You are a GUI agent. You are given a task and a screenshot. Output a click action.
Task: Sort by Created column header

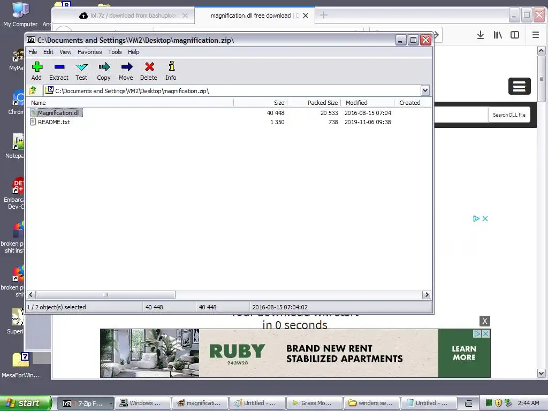(413, 103)
